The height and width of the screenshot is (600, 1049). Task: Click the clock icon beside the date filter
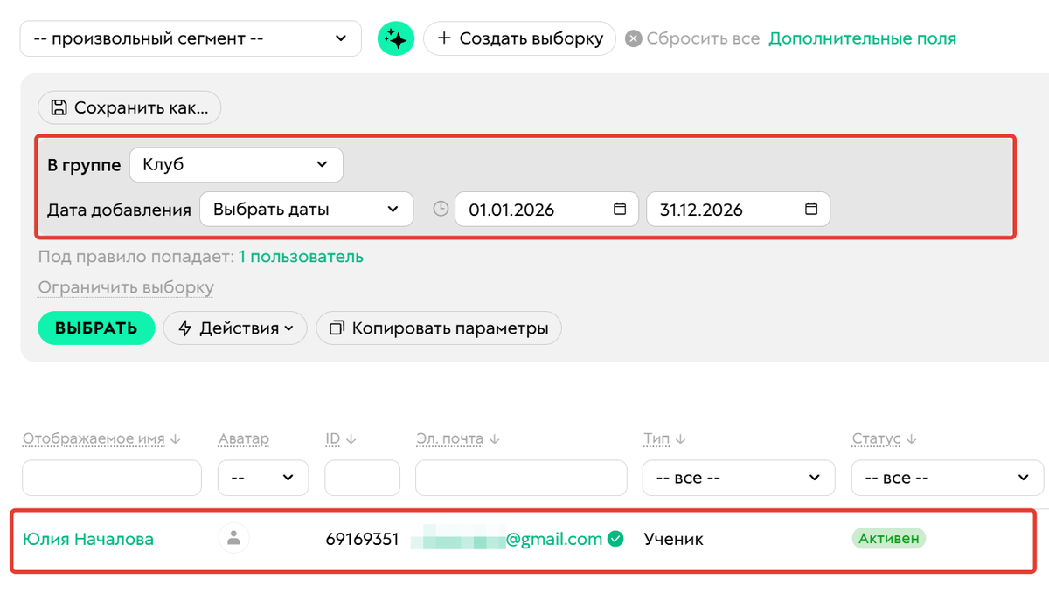pyautogui.click(x=441, y=209)
